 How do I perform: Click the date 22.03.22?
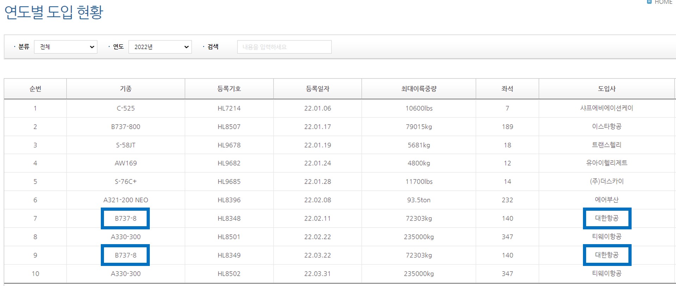click(318, 255)
